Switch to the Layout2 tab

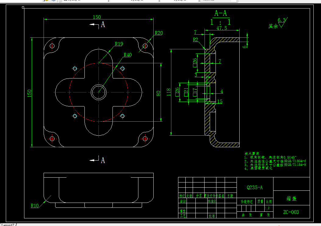[8, 225]
